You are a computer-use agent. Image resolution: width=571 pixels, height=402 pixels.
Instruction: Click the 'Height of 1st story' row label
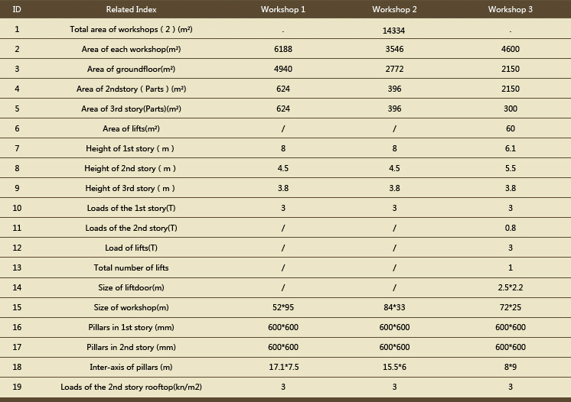(x=130, y=149)
